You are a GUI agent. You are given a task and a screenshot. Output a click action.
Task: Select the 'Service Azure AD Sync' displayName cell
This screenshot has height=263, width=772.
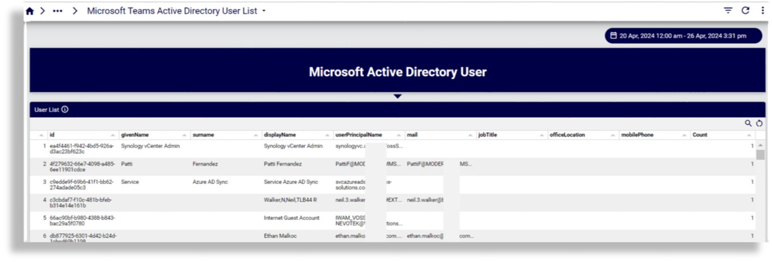pos(291,182)
